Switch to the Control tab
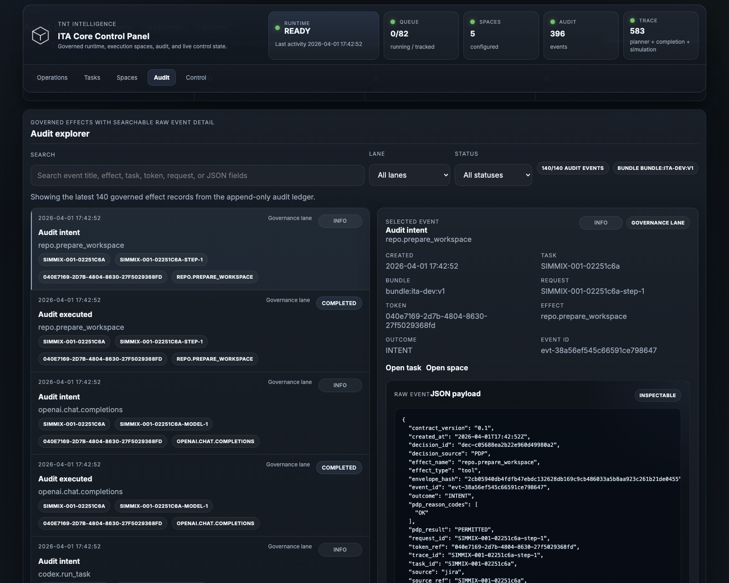The image size is (729, 583). 196,77
